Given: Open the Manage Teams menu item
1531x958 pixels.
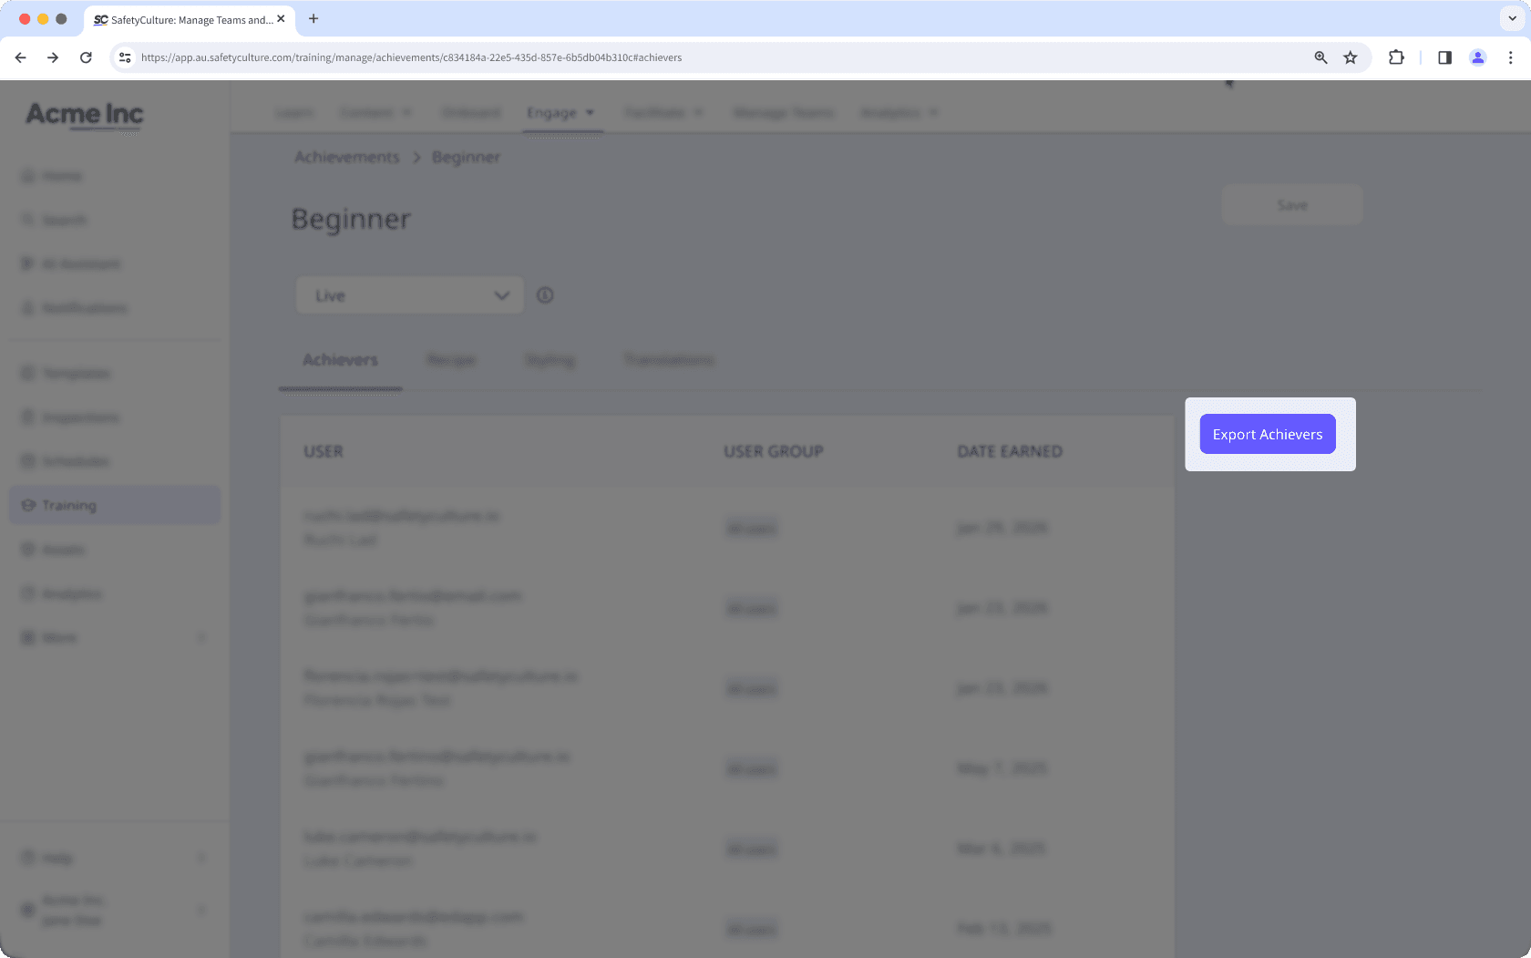Looking at the screenshot, I should [783, 112].
